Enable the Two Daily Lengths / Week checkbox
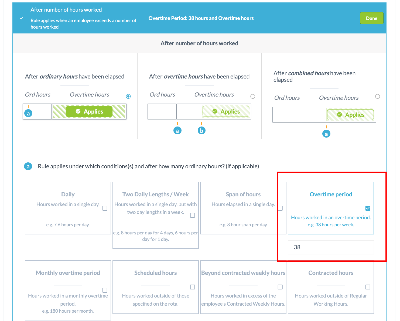400x321 pixels. click(x=193, y=215)
